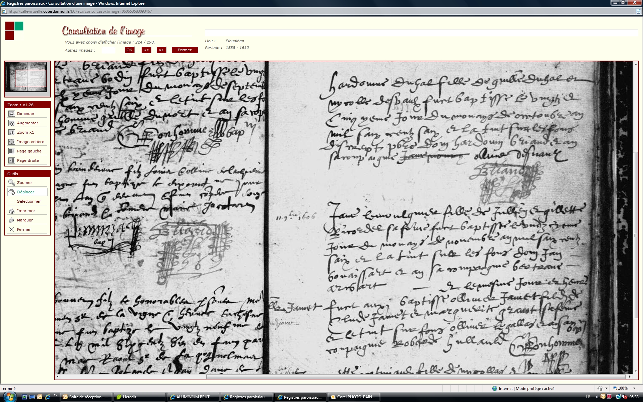The height and width of the screenshot is (402, 643).
Task: Go to the previous image with «« button
Action: [x=146, y=50]
